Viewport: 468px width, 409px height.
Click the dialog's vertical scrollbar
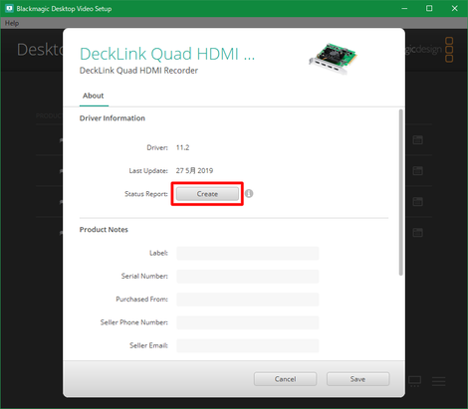[401, 192]
